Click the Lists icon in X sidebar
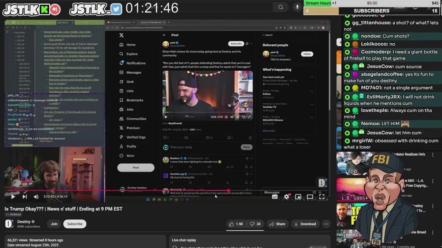 click(121, 91)
